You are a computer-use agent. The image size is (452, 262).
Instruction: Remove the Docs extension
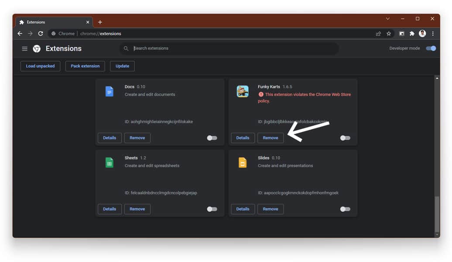click(137, 138)
